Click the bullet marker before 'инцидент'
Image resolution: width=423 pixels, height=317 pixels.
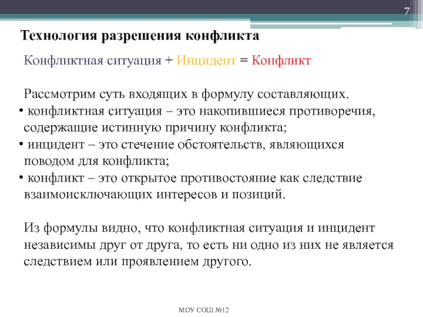click(x=20, y=145)
